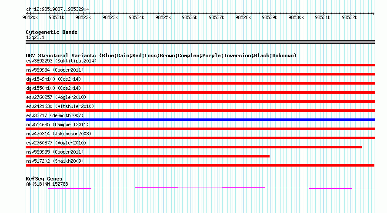Click the 98530k ruler tick label

coord(296,17)
